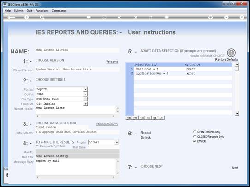The width and height of the screenshot is (250, 187).
Task: Click the Versions link
Action: (x=112, y=62)
